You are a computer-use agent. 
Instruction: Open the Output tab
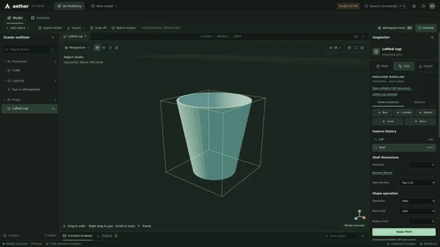tap(107, 236)
